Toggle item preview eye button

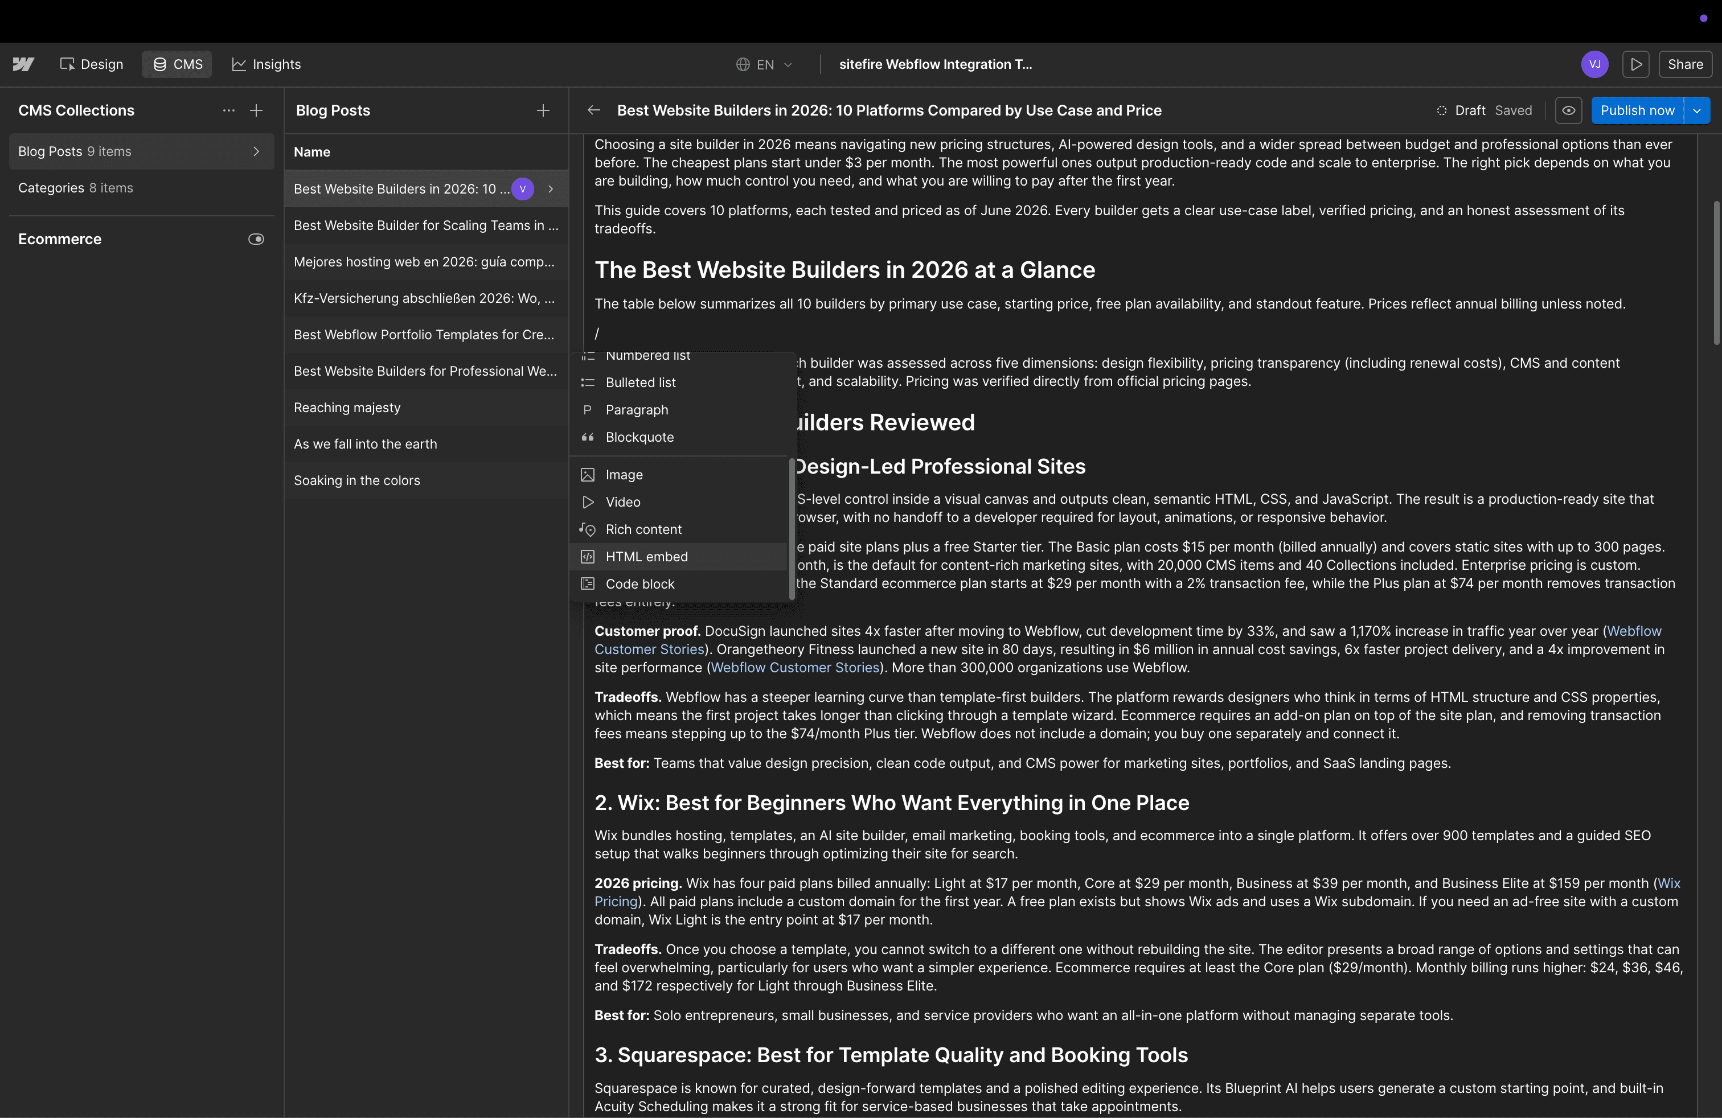pos(1569,110)
